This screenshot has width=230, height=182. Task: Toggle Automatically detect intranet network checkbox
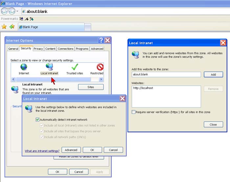(37, 119)
